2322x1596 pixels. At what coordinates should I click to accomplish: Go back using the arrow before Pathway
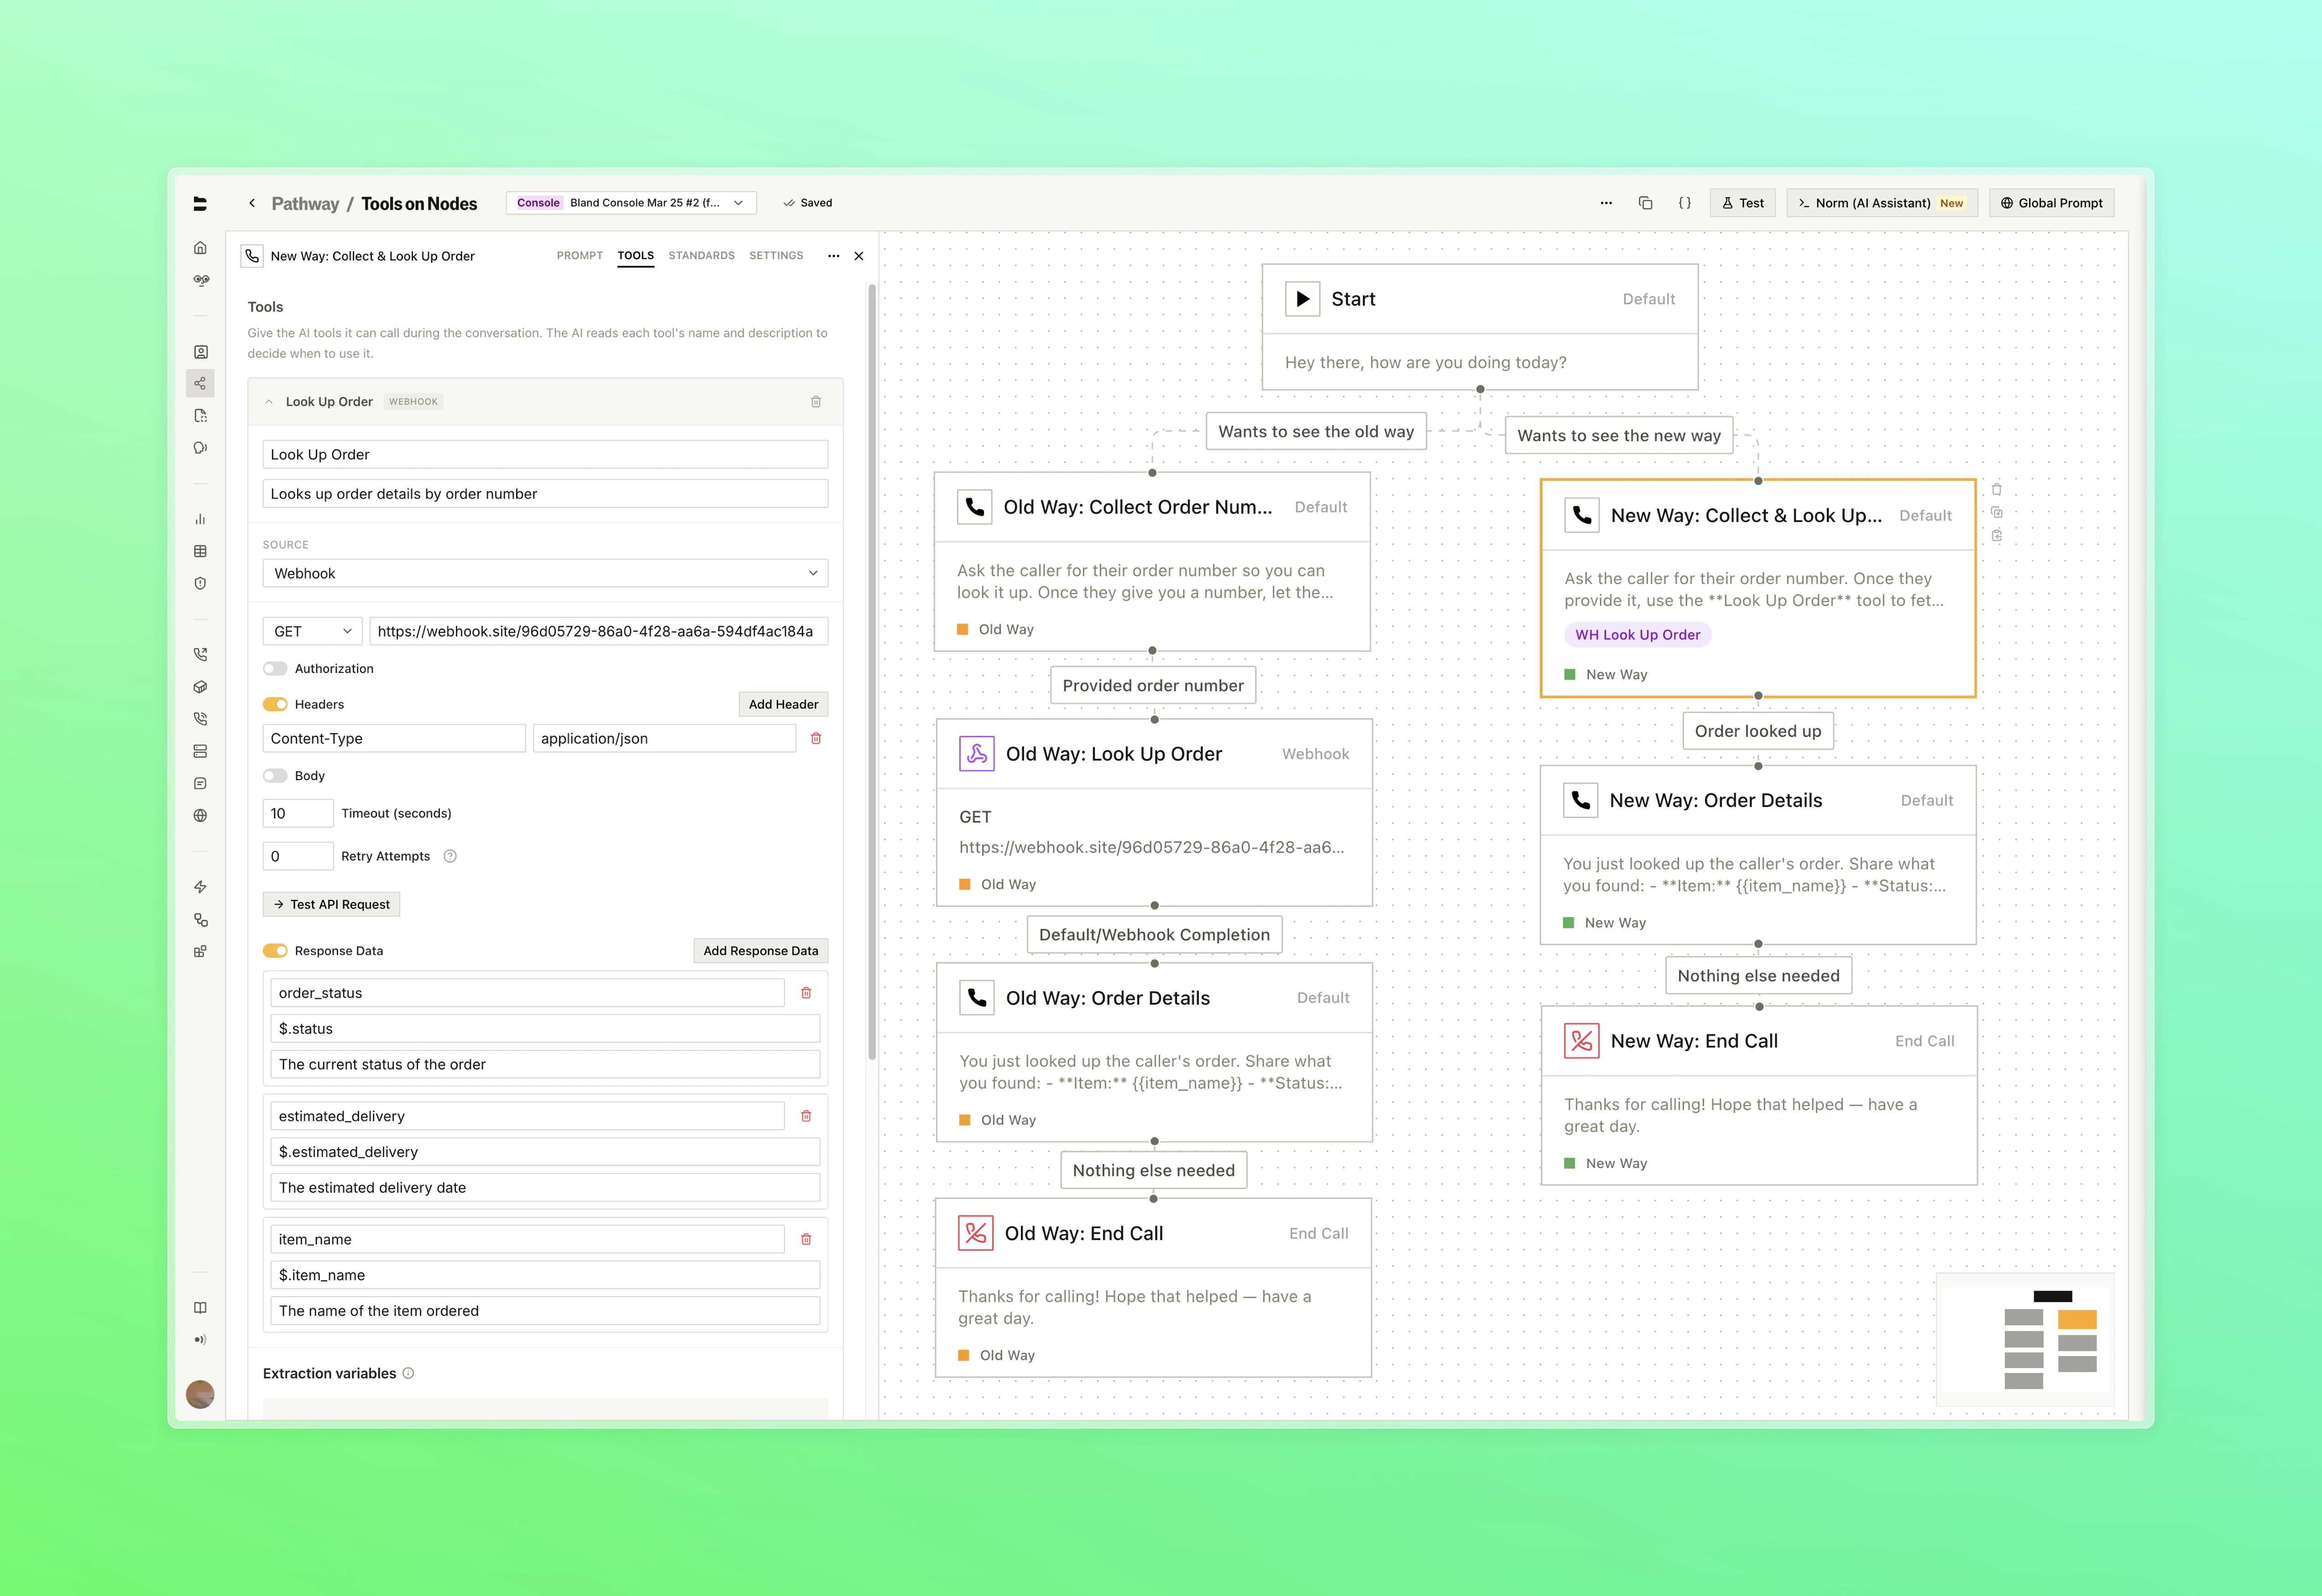(252, 203)
